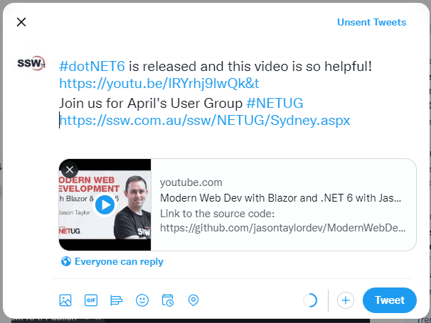Schedule the tweet with the calendar icon
The height and width of the screenshot is (323, 431).
pos(168,300)
